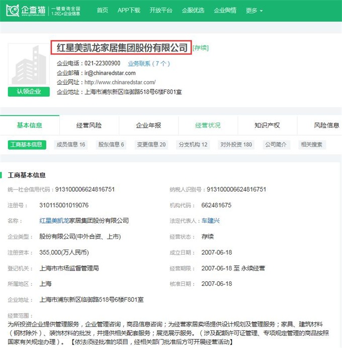Viewport: 342px width, 348px height.
Task: Click the 企业类型 value 股份有限公司(中外合资、上市)
Action: pos(80,237)
